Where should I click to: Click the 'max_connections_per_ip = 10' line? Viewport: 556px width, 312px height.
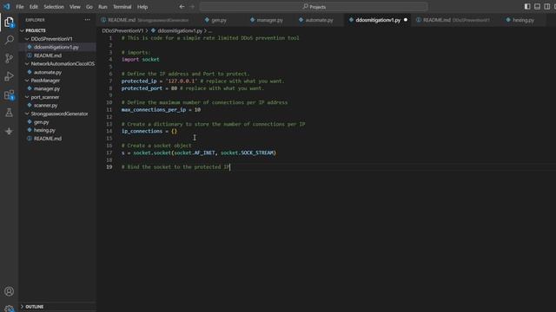click(161, 110)
